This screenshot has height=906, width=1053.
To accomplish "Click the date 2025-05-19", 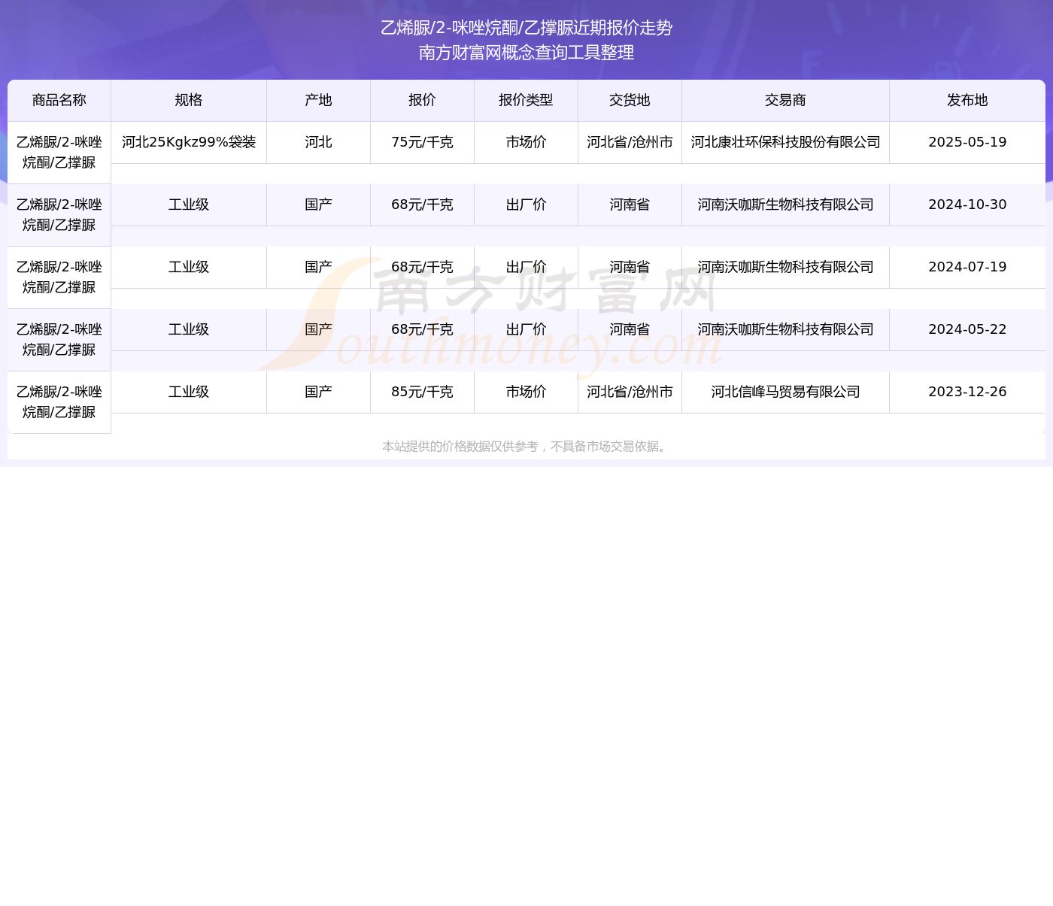I will tap(967, 142).
